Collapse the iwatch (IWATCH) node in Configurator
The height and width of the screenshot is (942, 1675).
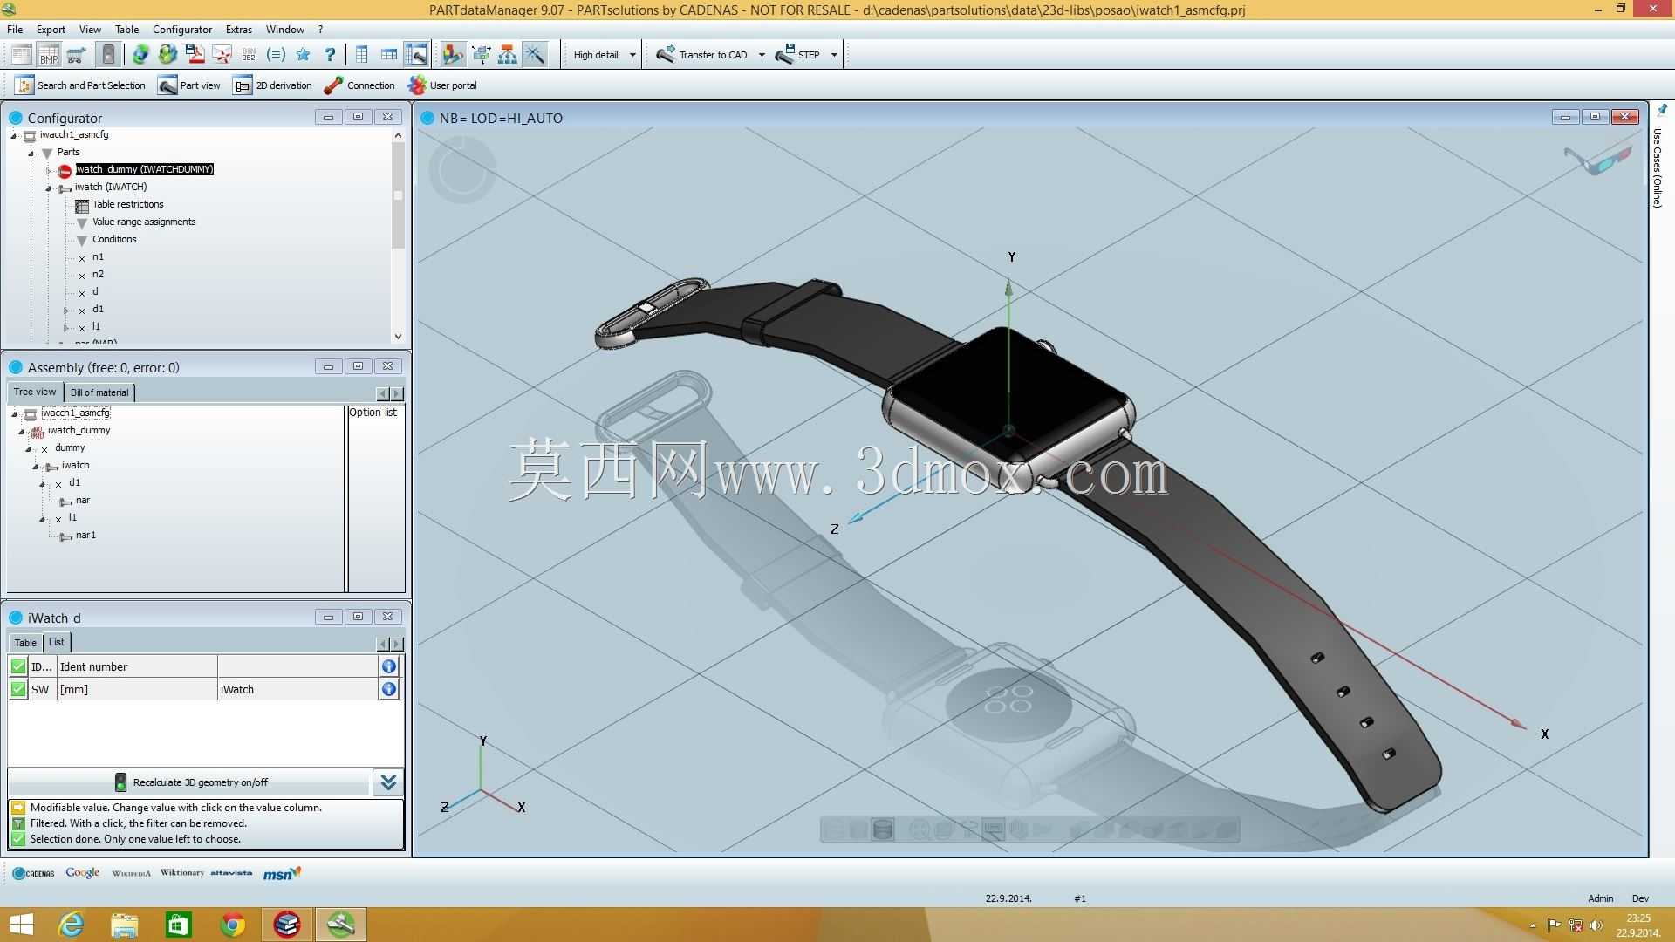[x=49, y=188]
